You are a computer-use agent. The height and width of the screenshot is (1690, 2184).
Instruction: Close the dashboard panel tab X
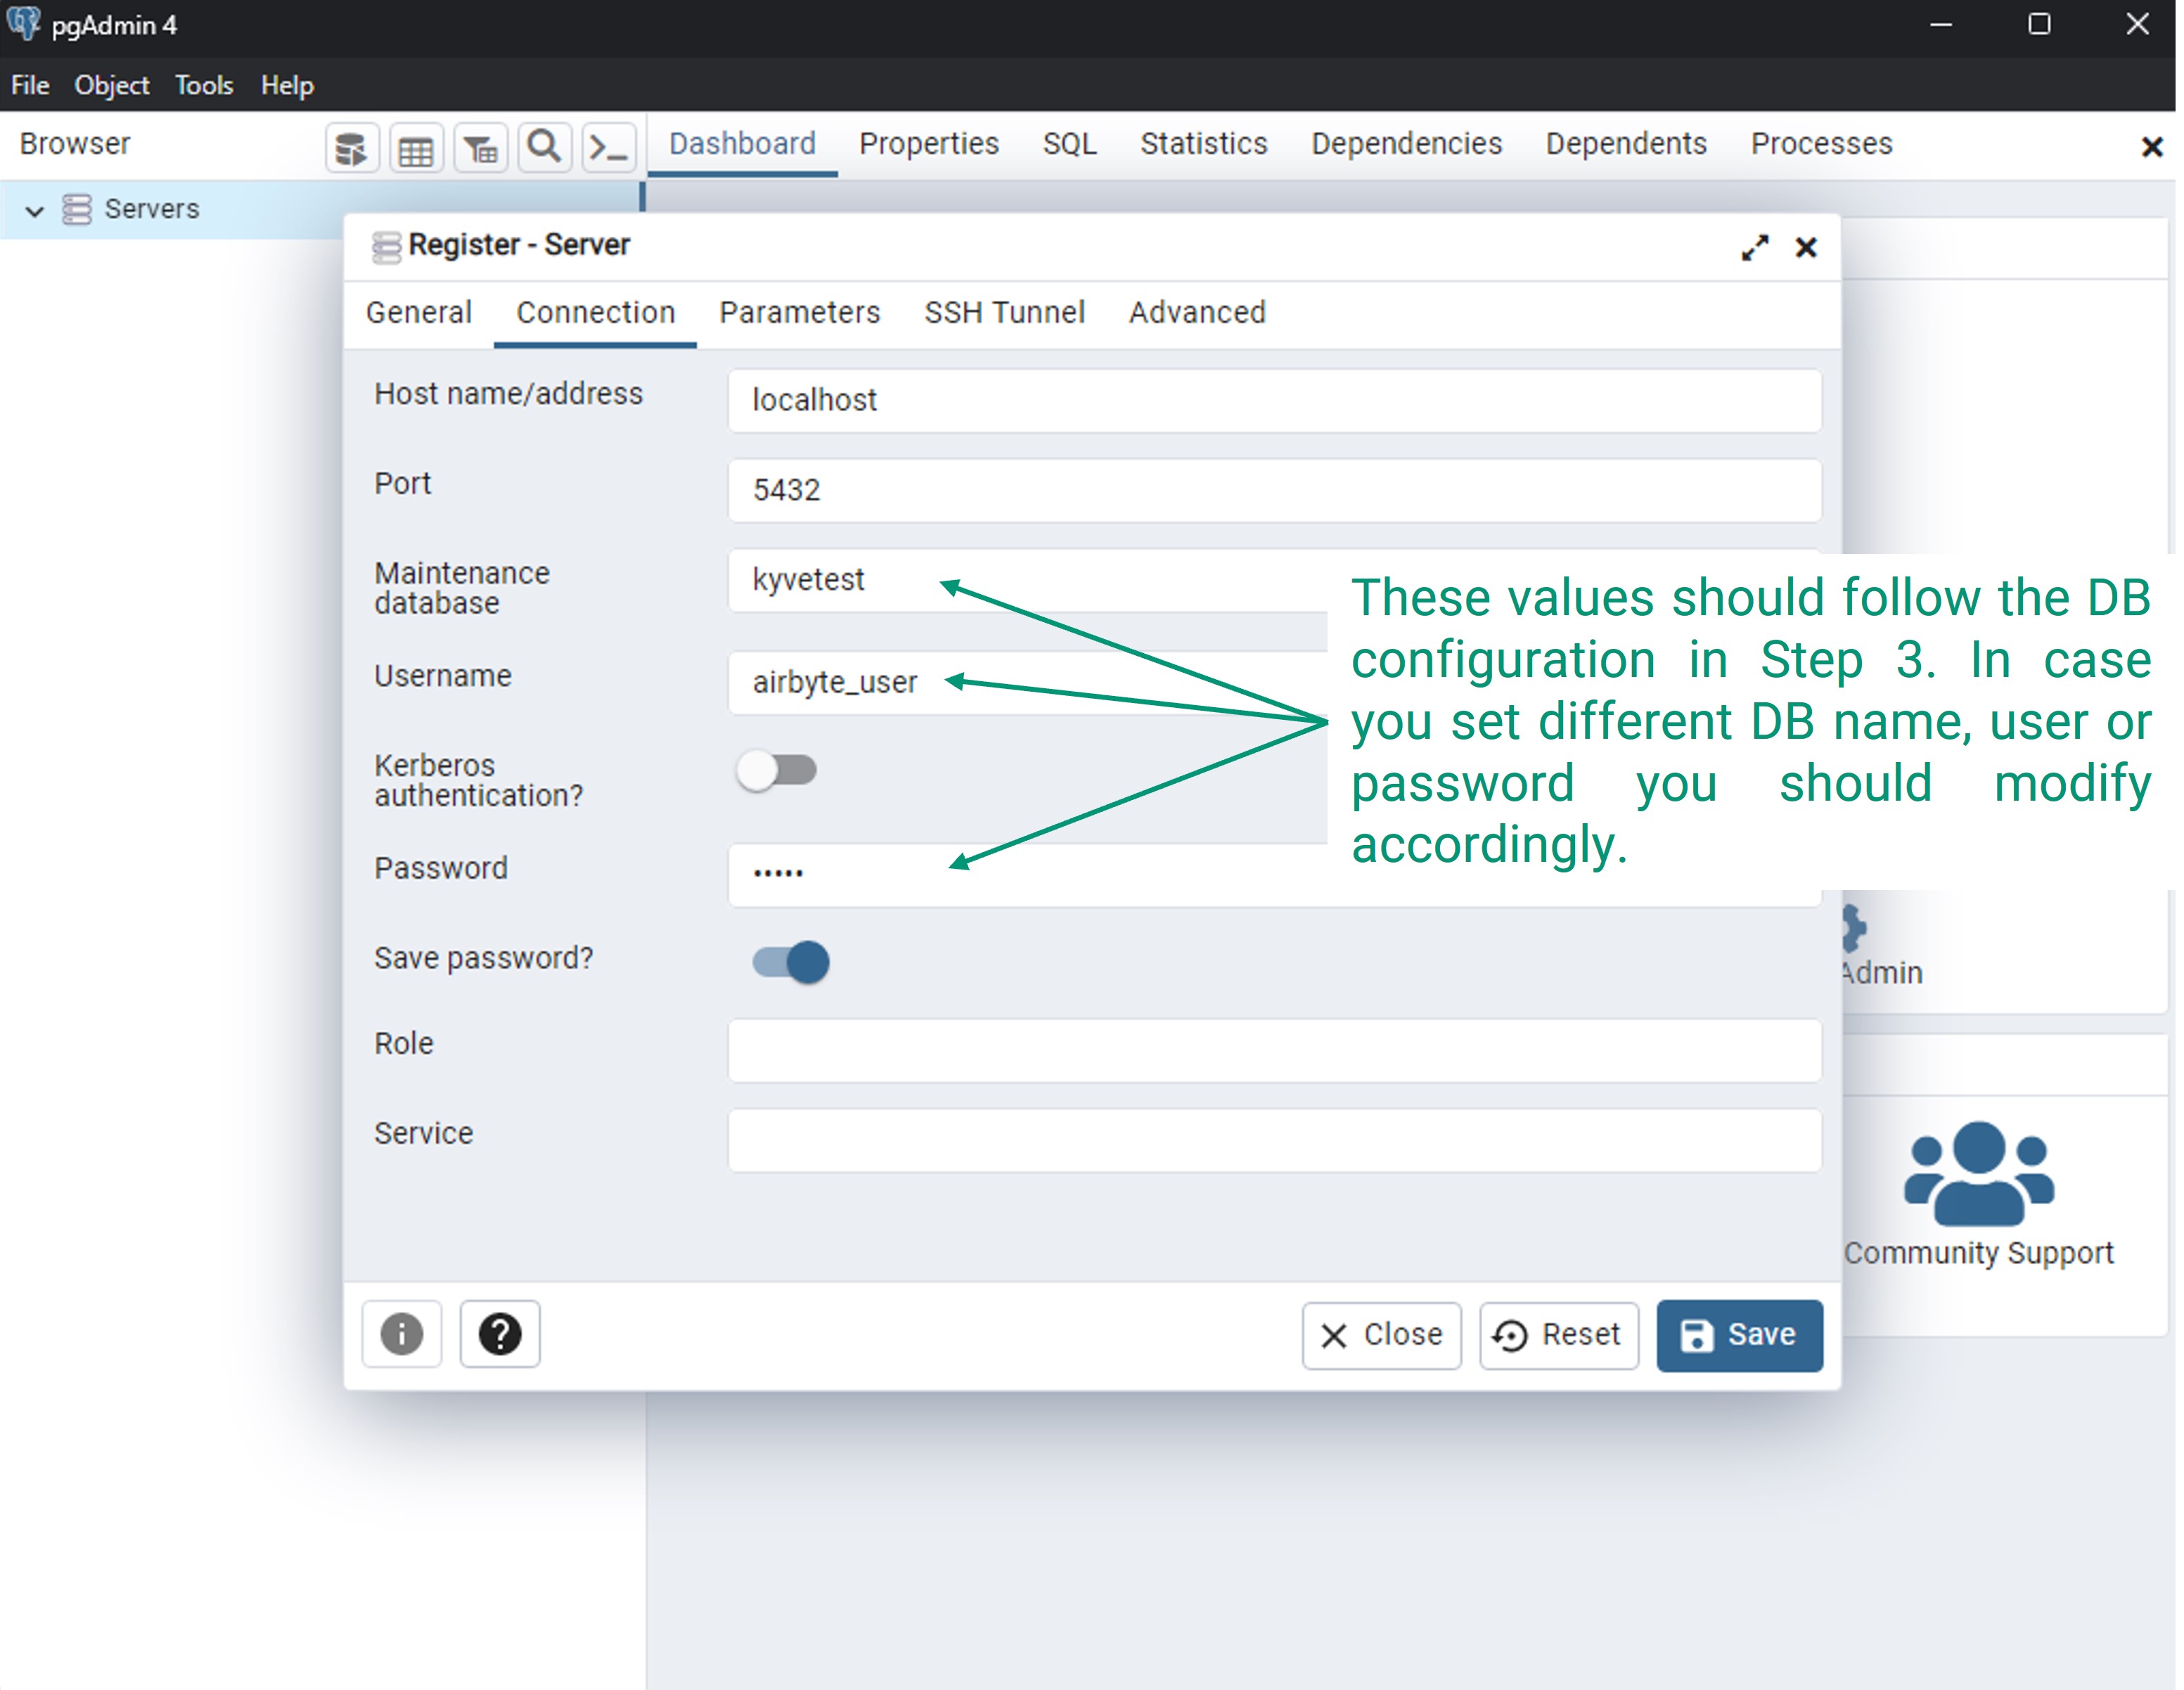(x=2152, y=148)
